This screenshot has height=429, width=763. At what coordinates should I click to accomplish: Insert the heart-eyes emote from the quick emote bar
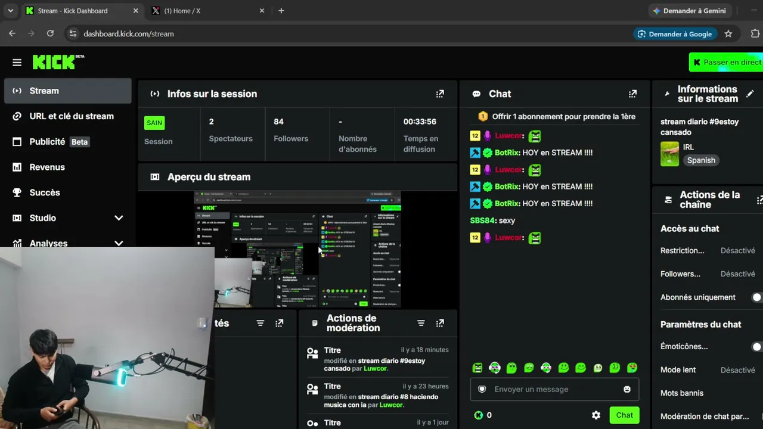point(632,368)
